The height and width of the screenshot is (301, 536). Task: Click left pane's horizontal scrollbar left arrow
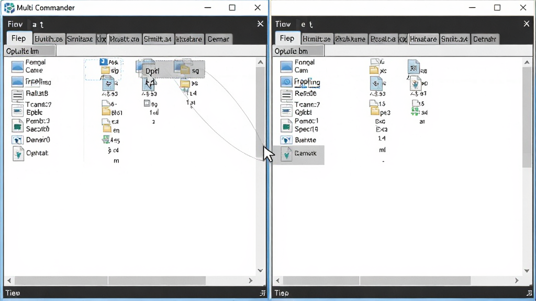click(9, 281)
